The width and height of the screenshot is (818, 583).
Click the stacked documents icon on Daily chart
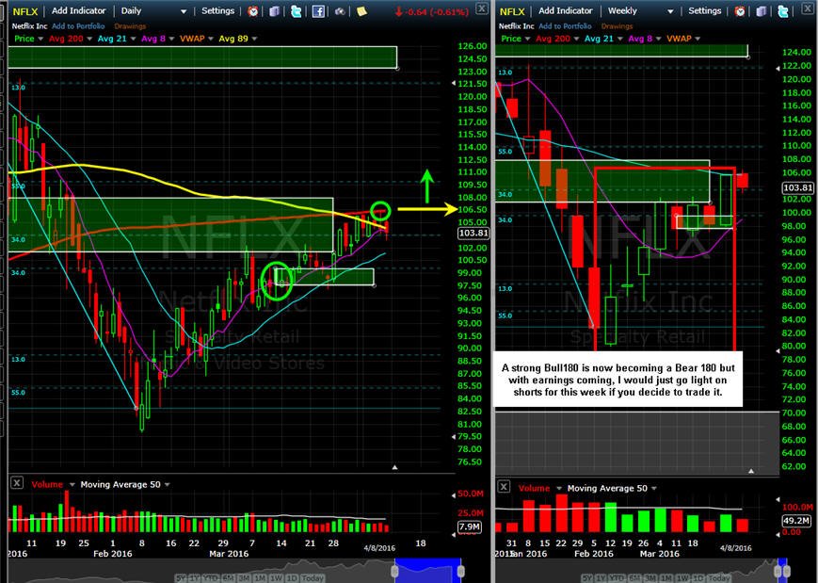pyautogui.click(x=275, y=11)
